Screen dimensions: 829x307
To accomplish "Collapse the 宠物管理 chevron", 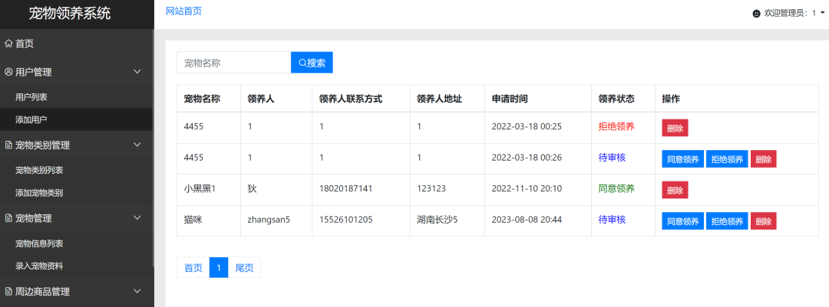I will 137,218.
